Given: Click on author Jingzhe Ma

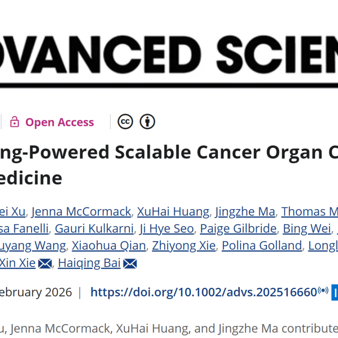Looking at the screenshot, I should (245, 211).
